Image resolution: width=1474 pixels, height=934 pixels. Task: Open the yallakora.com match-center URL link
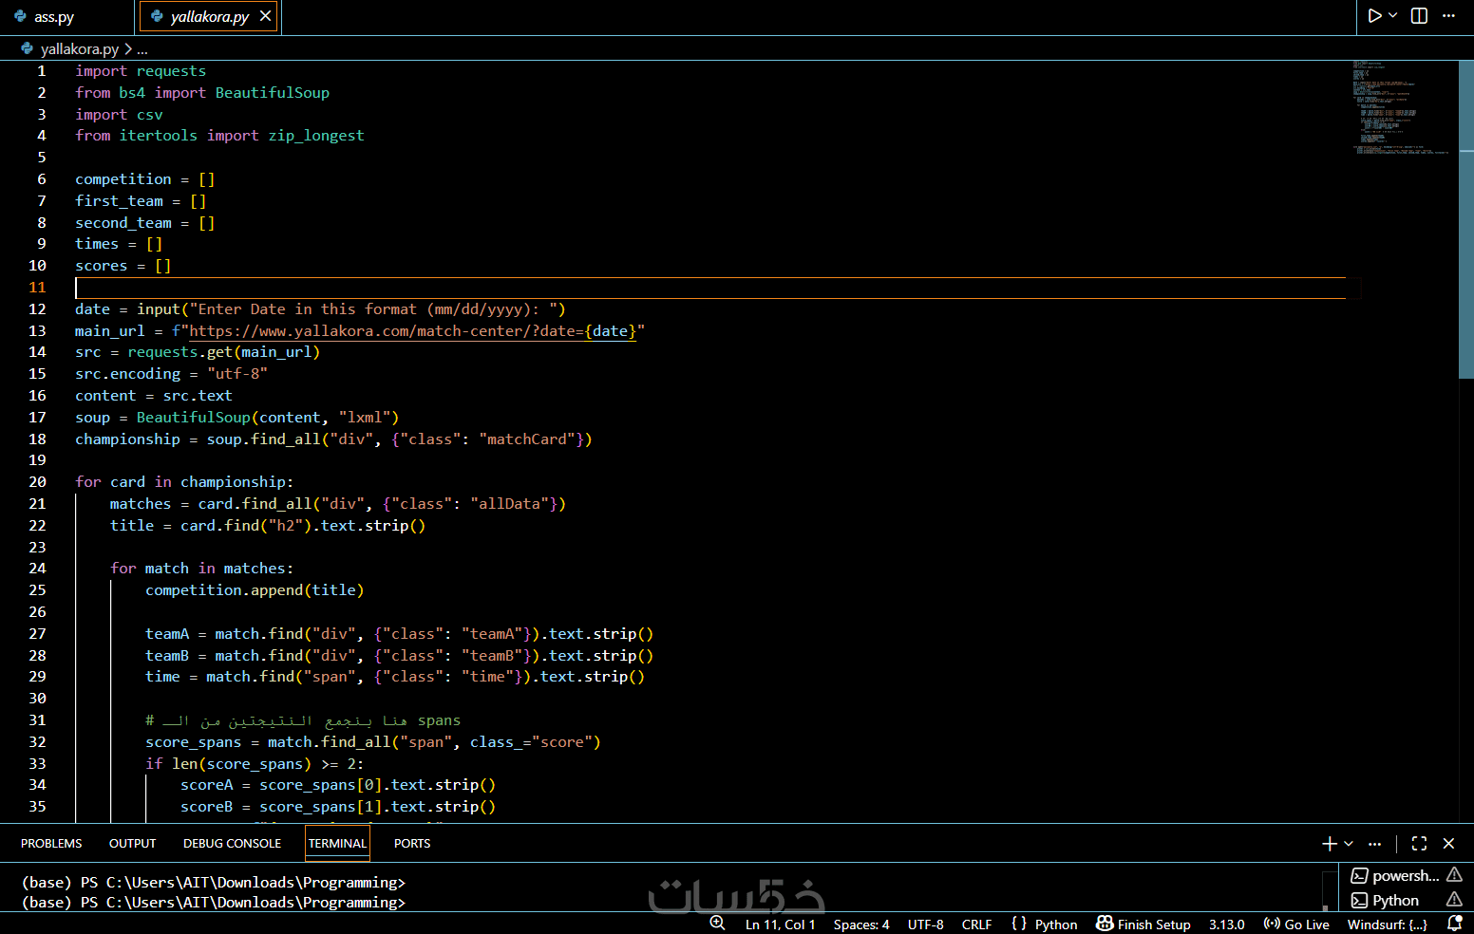tap(412, 331)
